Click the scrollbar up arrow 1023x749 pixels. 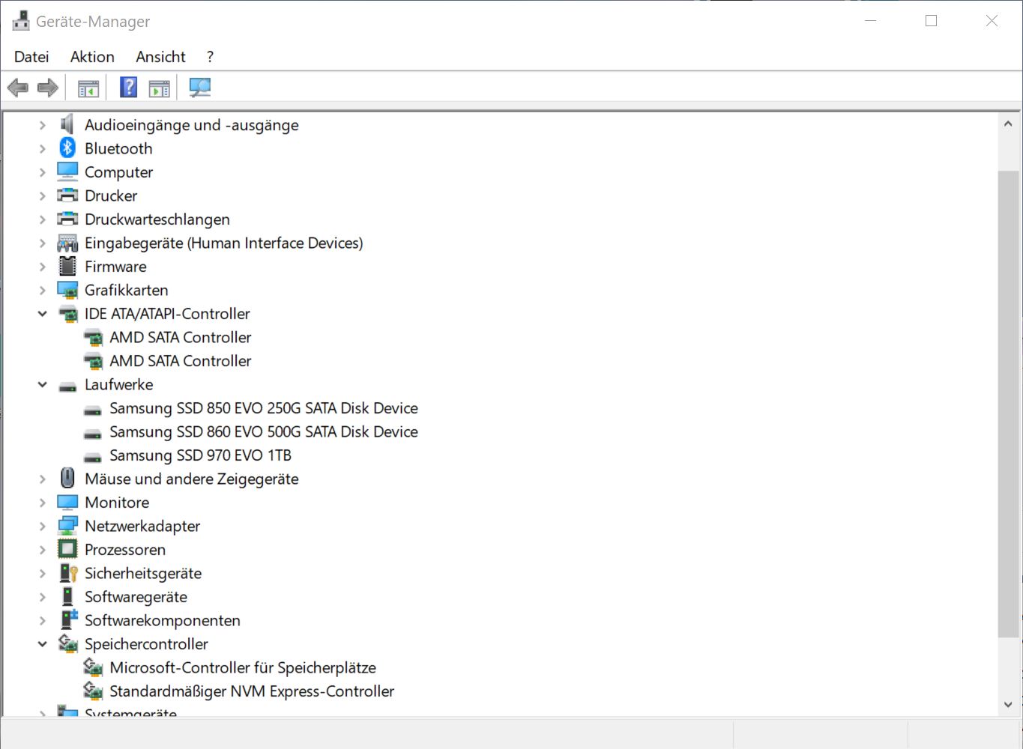[x=1008, y=124]
